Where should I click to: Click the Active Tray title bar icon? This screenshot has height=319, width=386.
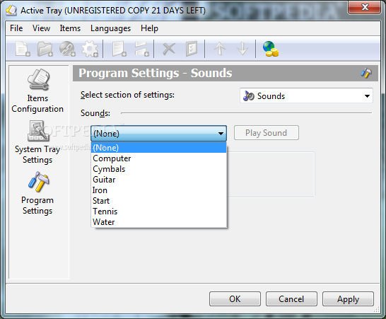[x=11, y=11]
